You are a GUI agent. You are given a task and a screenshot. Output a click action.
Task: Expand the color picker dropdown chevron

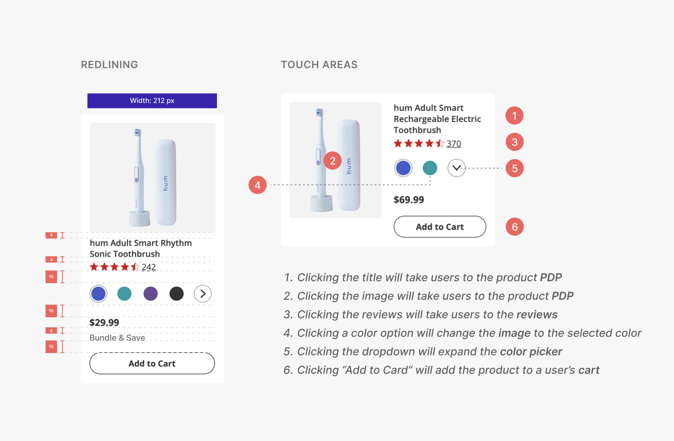click(456, 168)
